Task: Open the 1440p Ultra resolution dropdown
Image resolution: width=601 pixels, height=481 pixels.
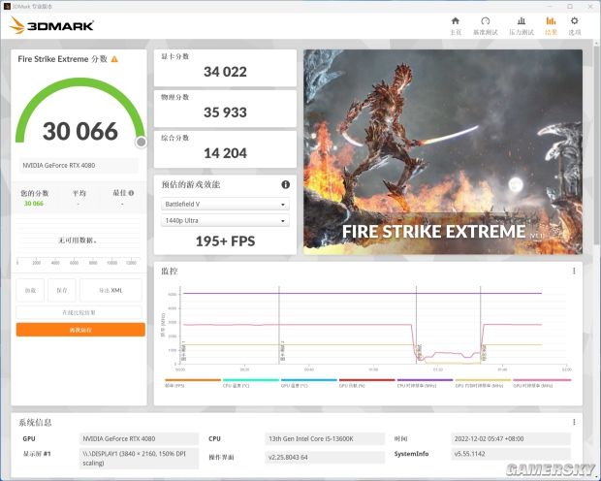Action: tap(225, 220)
